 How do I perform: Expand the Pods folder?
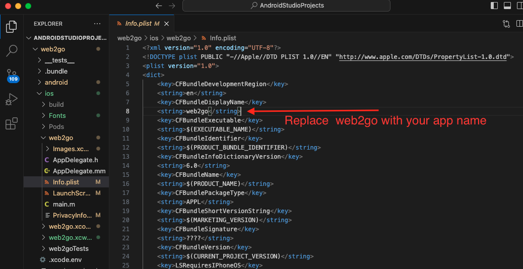click(56, 126)
